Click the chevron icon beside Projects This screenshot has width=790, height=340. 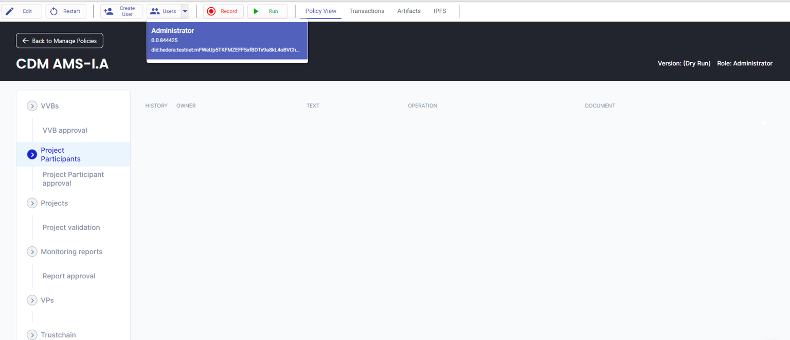[x=32, y=203]
